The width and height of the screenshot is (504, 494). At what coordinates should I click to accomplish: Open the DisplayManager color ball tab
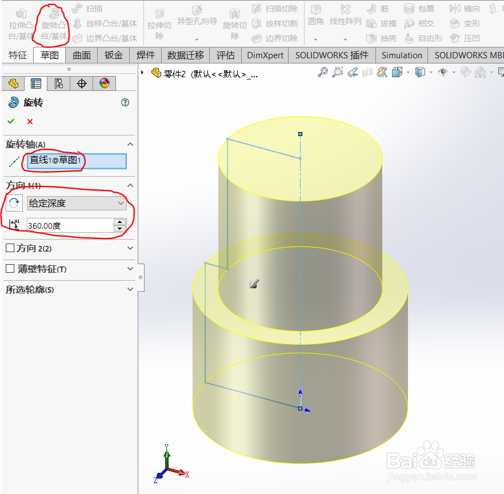pos(105,83)
